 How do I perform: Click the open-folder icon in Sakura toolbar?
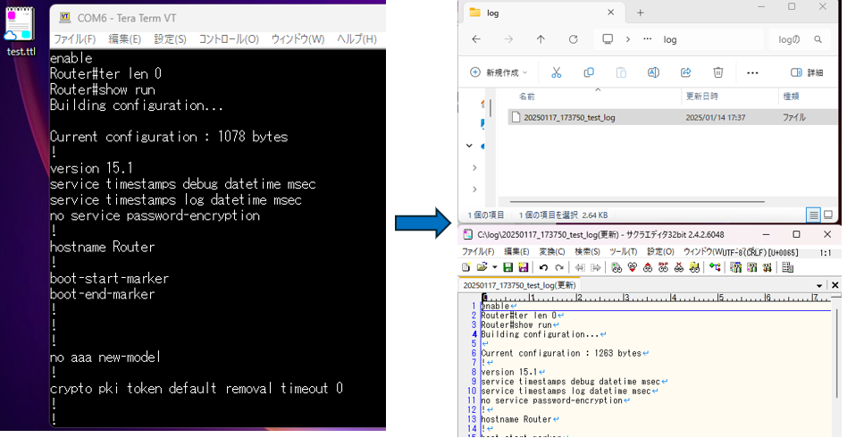click(482, 267)
